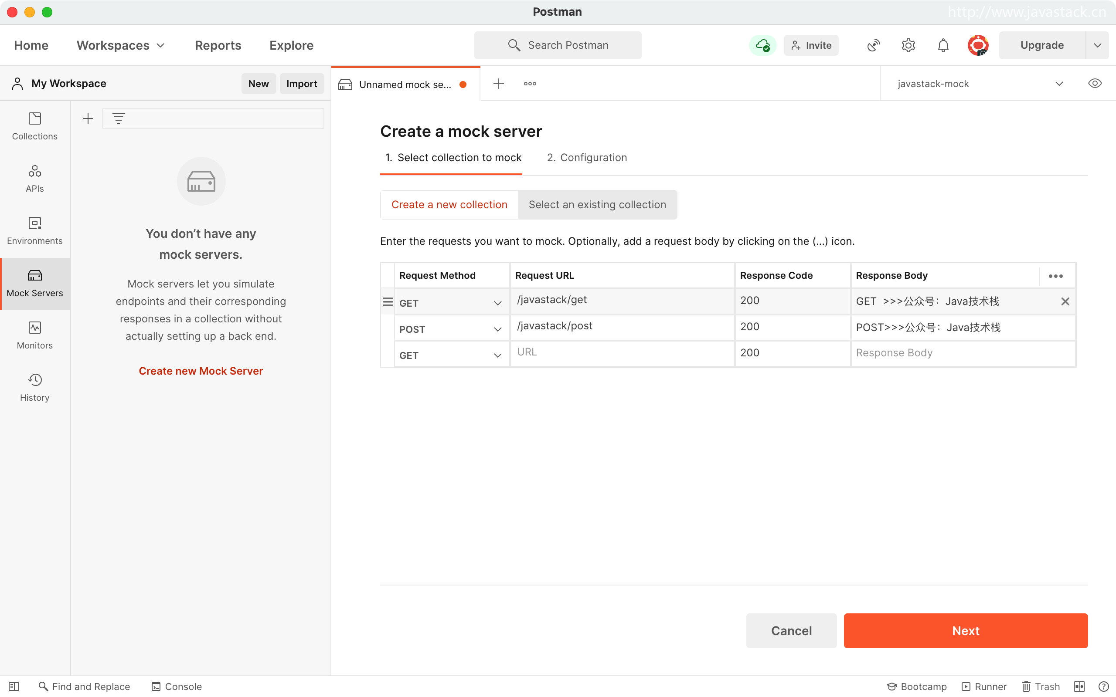This screenshot has width=1116, height=697.
Task: Click the cloud sync status icon
Action: (x=762, y=45)
